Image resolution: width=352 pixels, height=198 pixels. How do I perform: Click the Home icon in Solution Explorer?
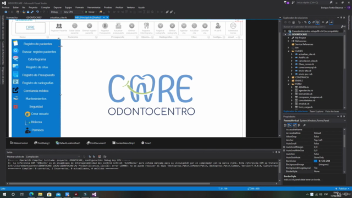(293, 22)
